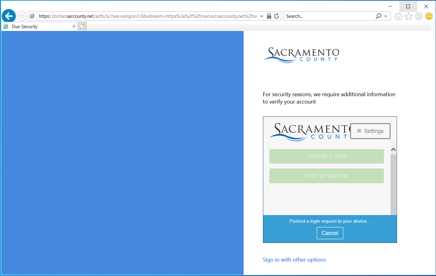The image size is (436, 276).
Task: Expand the address bar autocomplete dropdown arrow
Action: [262, 16]
